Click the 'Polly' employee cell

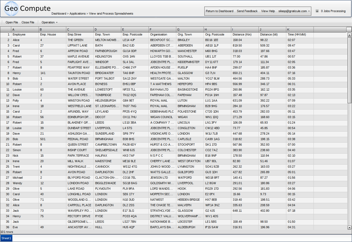tap(25, 100)
